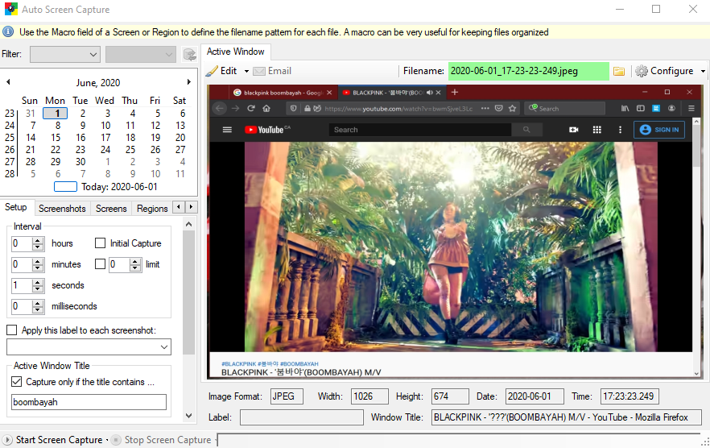710x448 pixels.
Task: Open the screenshots folder icon next to Filename
Action: [619, 71]
